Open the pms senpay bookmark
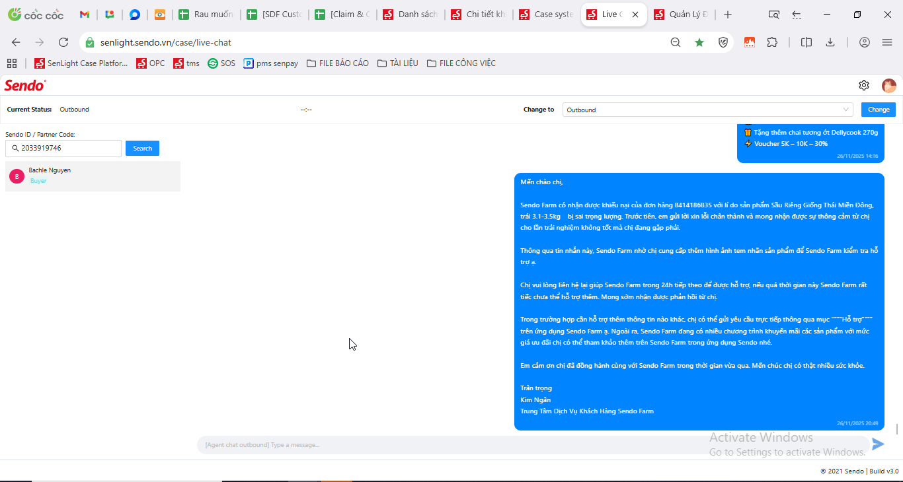Screen dimensions: 903x482 (x=271, y=63)
